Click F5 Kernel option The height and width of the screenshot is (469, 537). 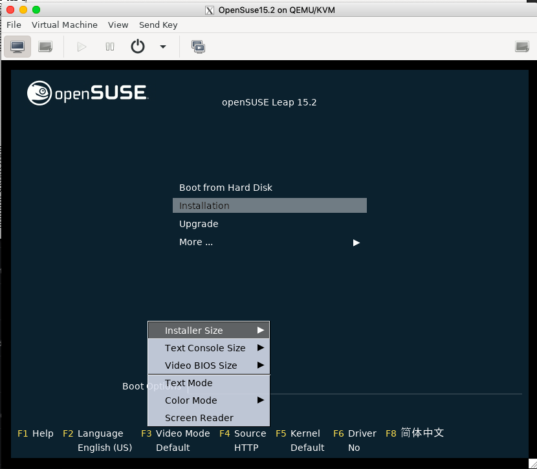(x=298, y=433)
